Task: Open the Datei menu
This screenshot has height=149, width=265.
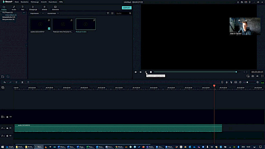Action: [17, 2]
